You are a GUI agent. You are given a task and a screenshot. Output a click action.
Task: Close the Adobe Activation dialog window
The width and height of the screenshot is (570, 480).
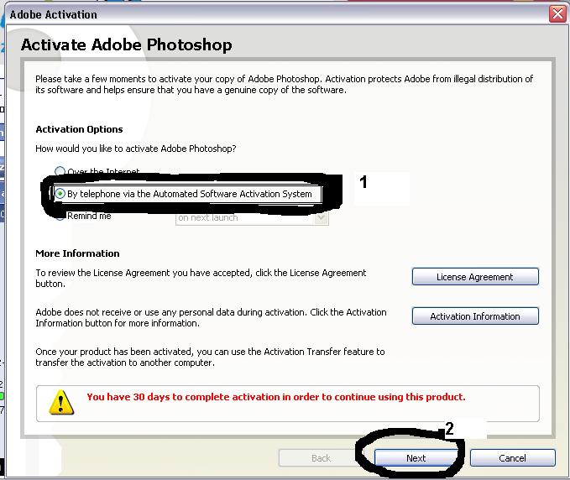coord(557,13)
